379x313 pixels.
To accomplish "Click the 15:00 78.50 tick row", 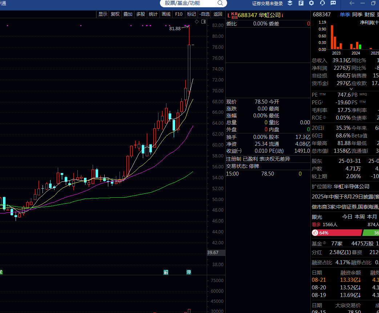I will pos(268,174).
